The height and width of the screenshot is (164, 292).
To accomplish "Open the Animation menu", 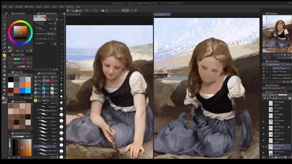I will click(29, 7).
